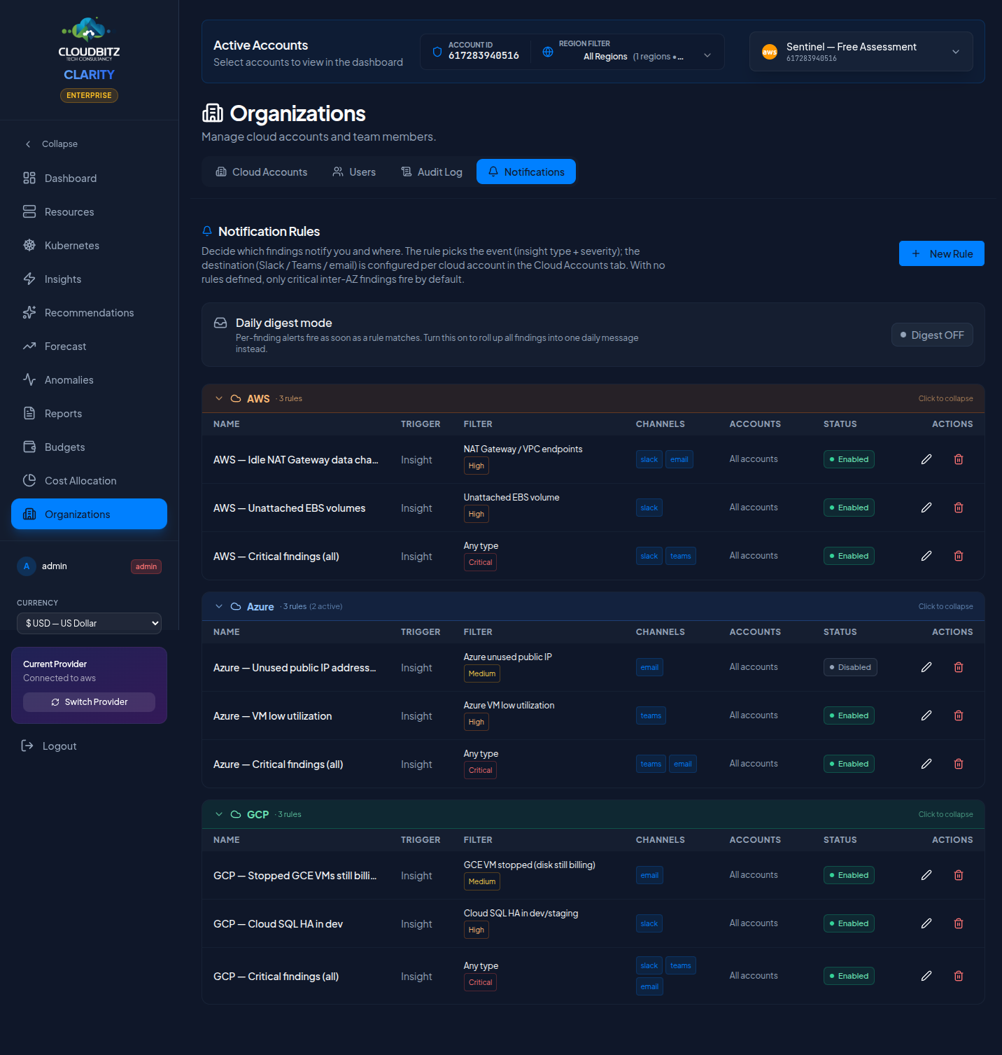Viewport: 1002px width, 1055px height.
Task: Toggle the Digest OFF switch
Action: [x=932, y=335]
